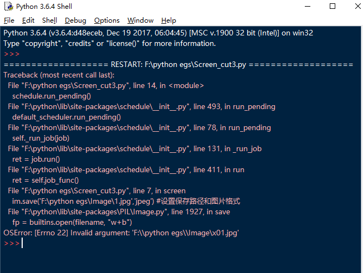Click the RESTART Screen_cut3.py separator line
363x273 pixels.
[x=178, y=64]
